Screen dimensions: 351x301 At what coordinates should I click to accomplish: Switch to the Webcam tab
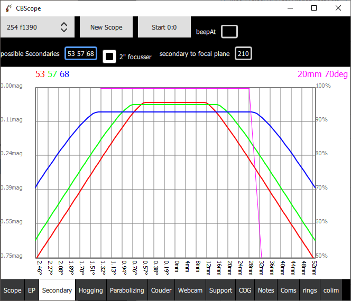pos(190,290)
